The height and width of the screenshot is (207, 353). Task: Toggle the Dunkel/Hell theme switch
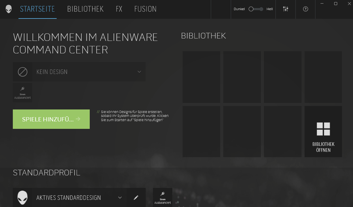pyautogui.click(x=256, y=9)
